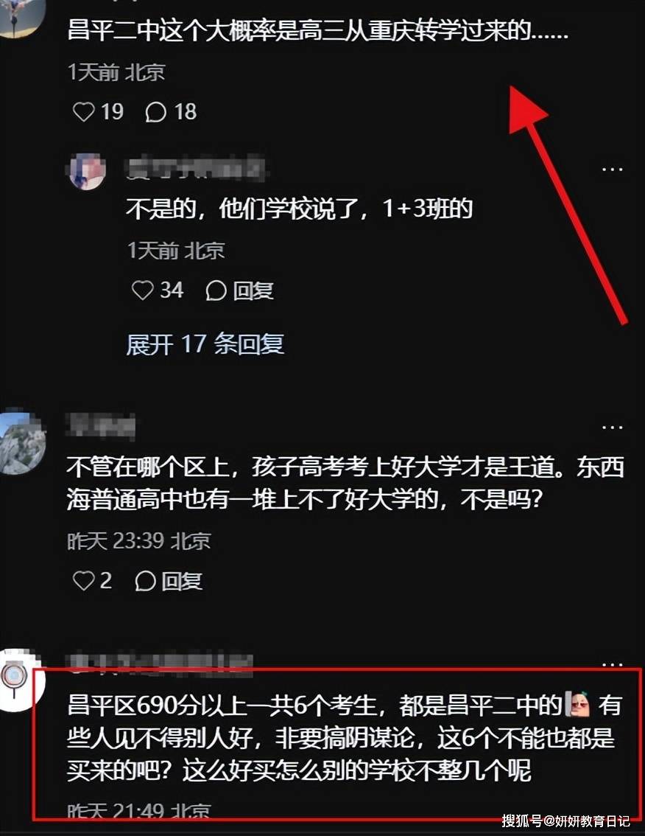Open the 18 replies comment icon
The height and width of the screenshot is (836, 645).
(x=156, y=112)
